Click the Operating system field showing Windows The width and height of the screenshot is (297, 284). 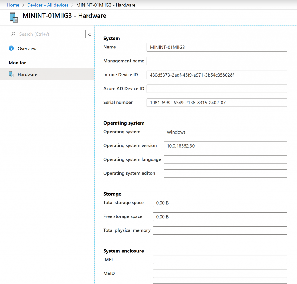pos(225,132)
